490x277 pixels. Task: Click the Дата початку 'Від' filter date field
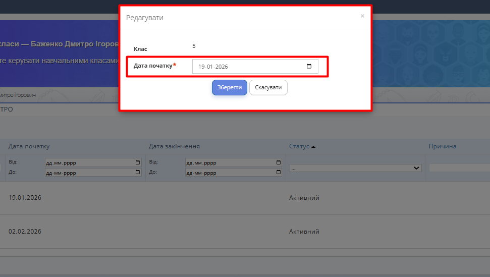tap(88, 163)
